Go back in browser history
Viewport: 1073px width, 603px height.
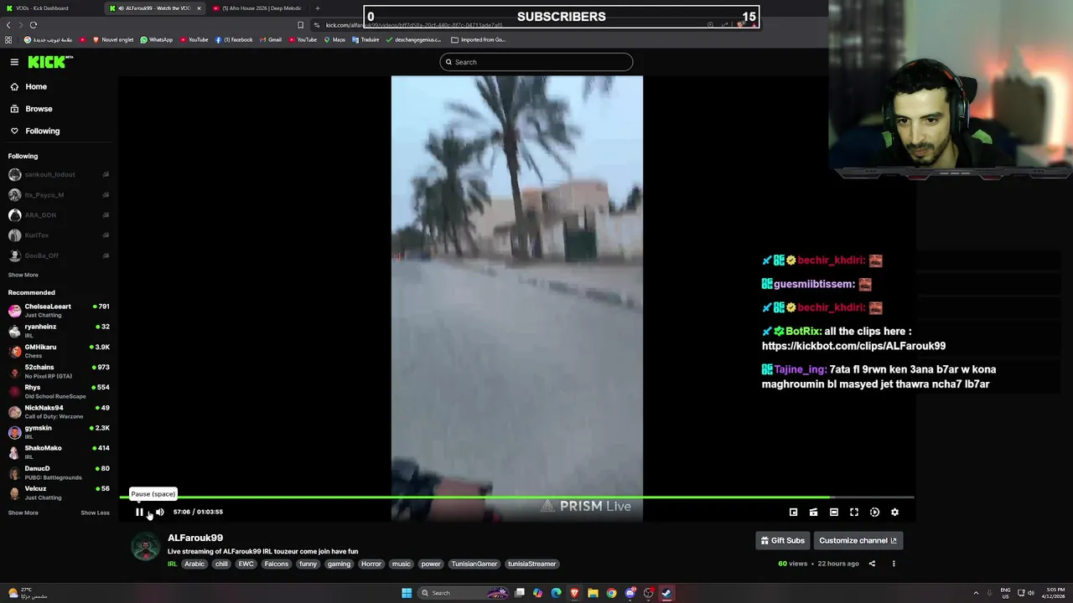pos(8,25)
